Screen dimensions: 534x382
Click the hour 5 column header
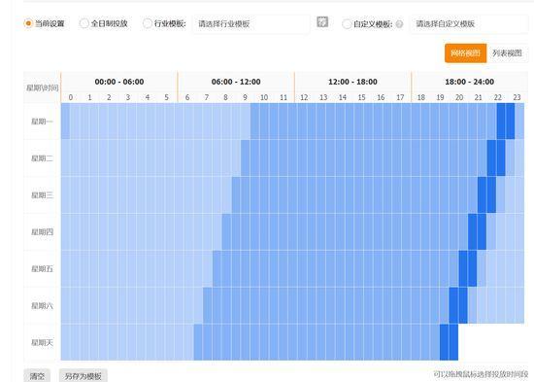(x=167, y=97)
